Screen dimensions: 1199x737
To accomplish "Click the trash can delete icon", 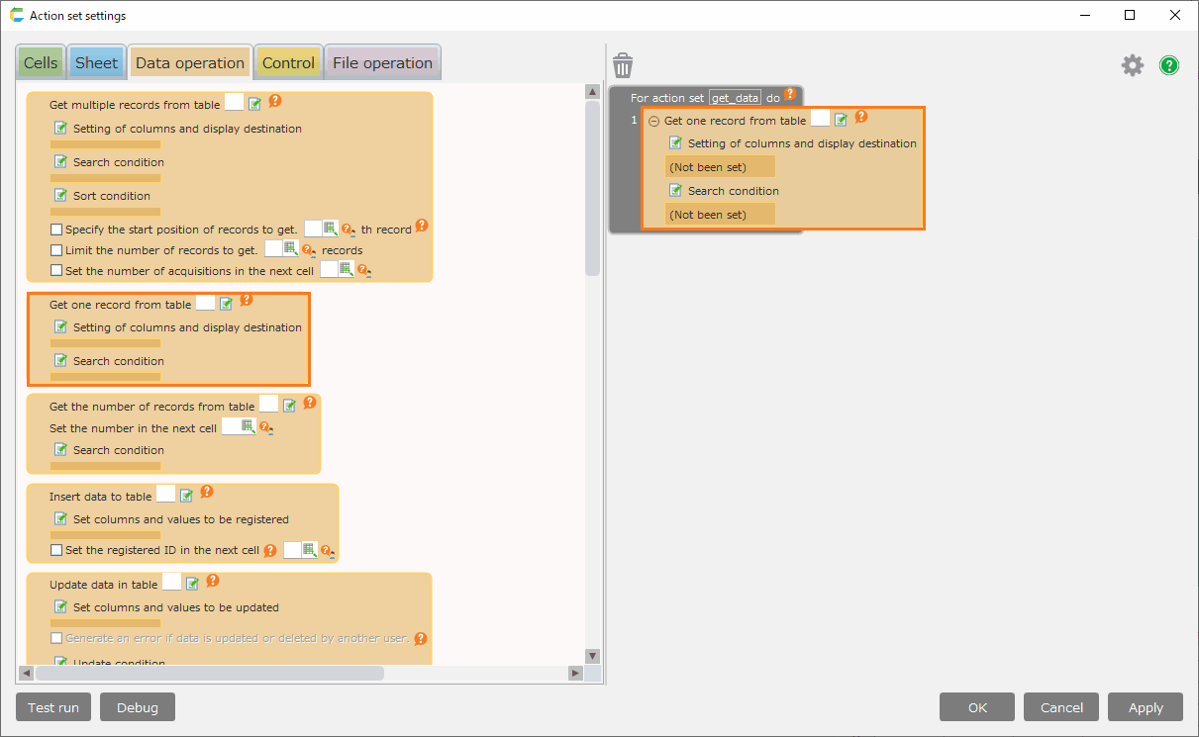I will point(623,66).
